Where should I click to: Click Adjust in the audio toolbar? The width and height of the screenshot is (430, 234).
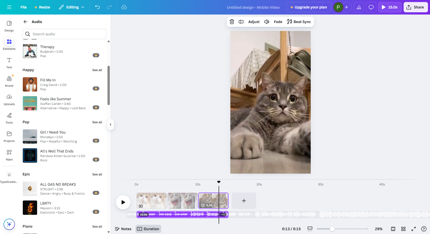[254, 22]
